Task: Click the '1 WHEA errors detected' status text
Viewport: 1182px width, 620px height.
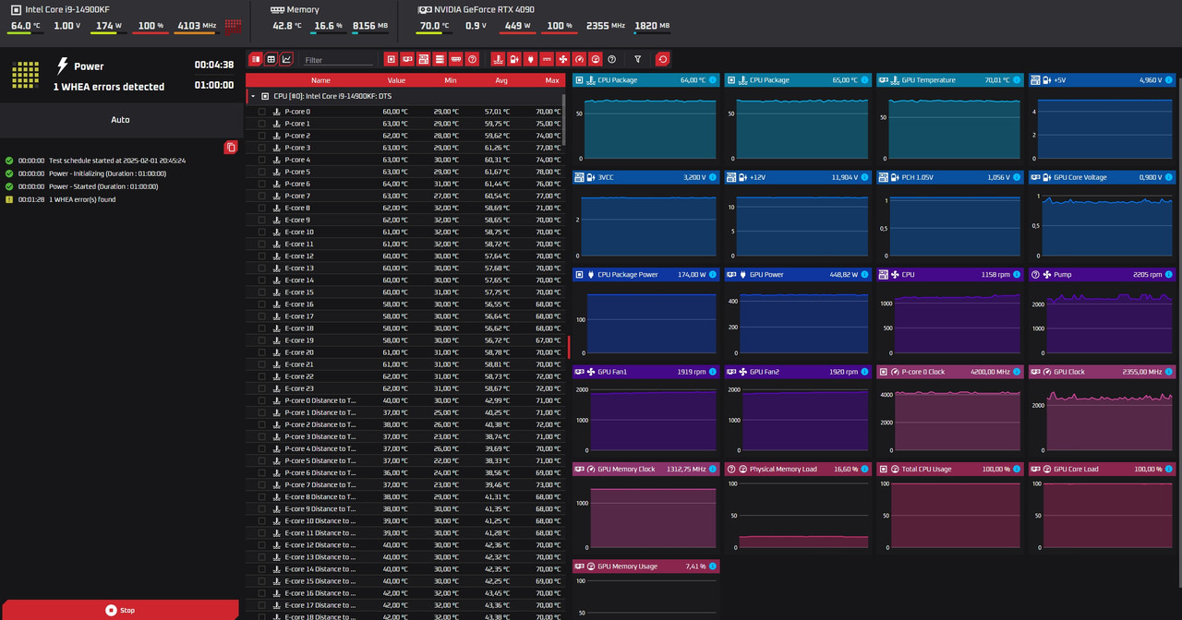Action: click(x=109, y=87)
